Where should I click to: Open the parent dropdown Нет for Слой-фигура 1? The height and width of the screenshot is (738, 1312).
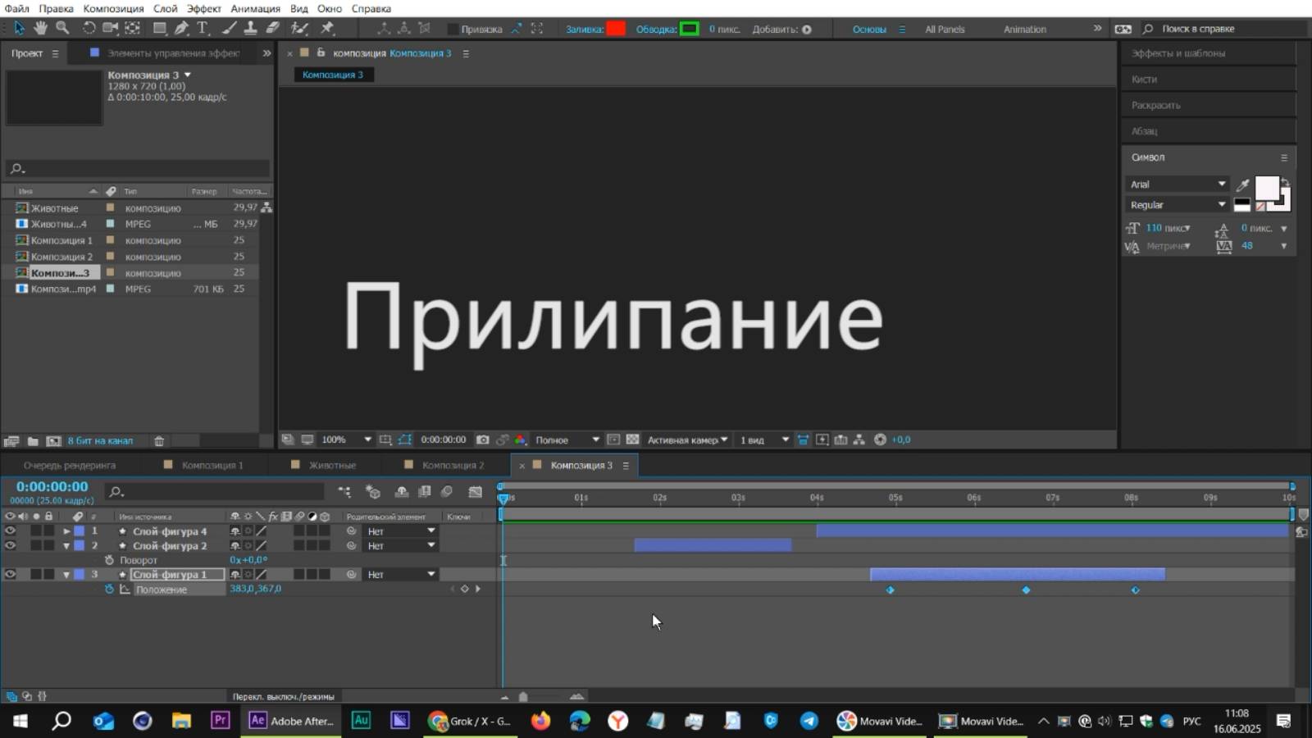click(x=401, y=574)
